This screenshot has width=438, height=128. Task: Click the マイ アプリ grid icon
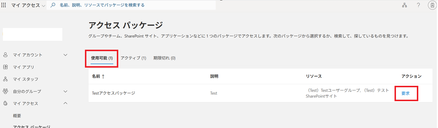(5, 67)
